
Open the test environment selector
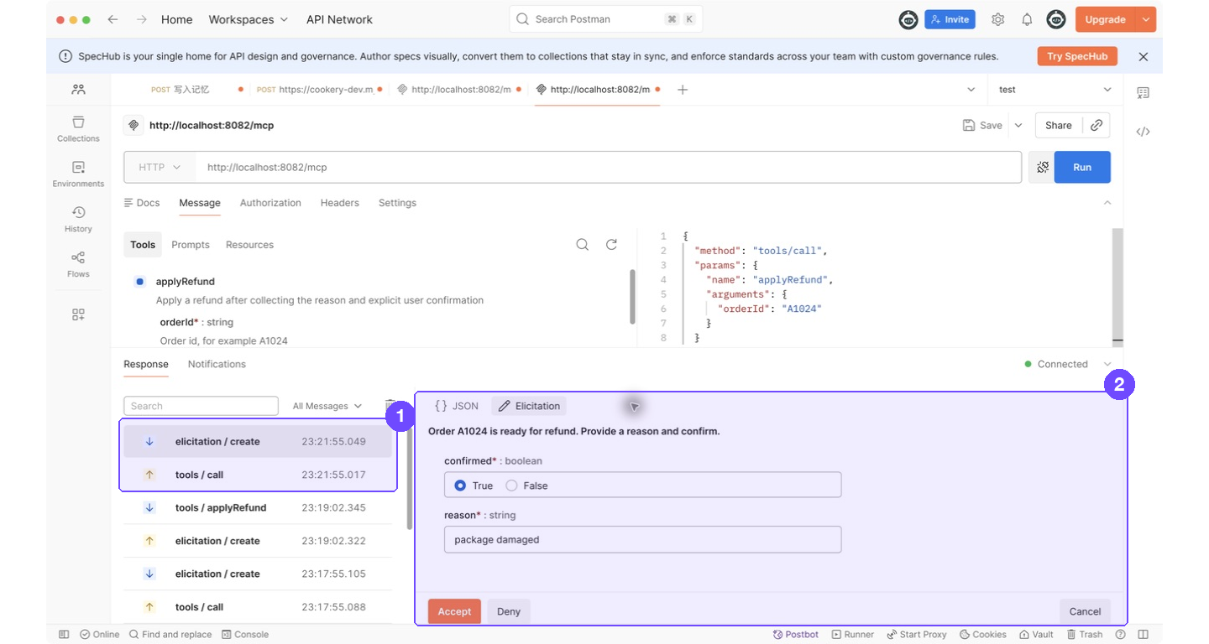click(x=1055, y=90)
